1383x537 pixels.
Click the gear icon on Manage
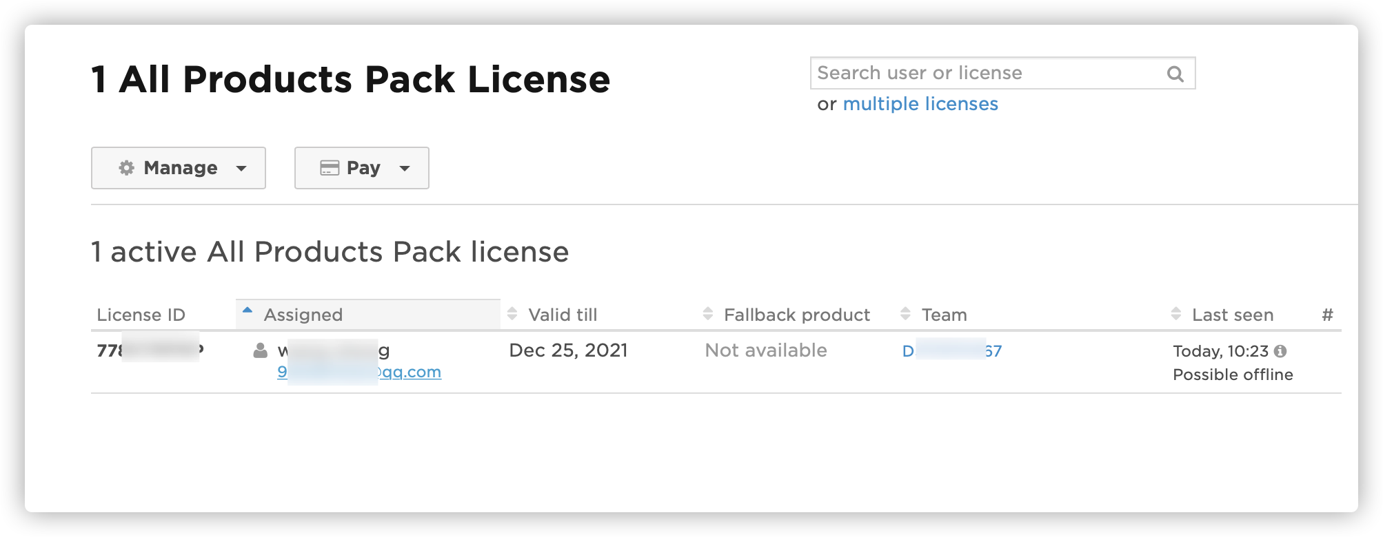126,168
